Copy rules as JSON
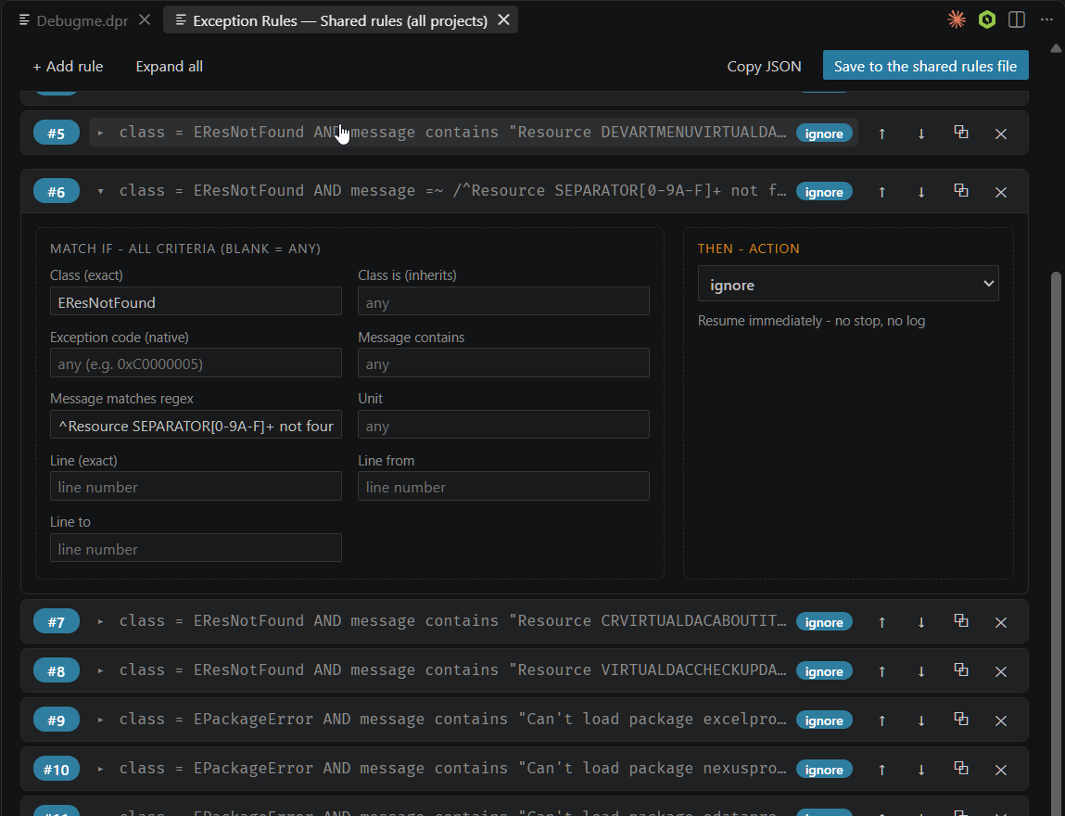 click(764, 67)
